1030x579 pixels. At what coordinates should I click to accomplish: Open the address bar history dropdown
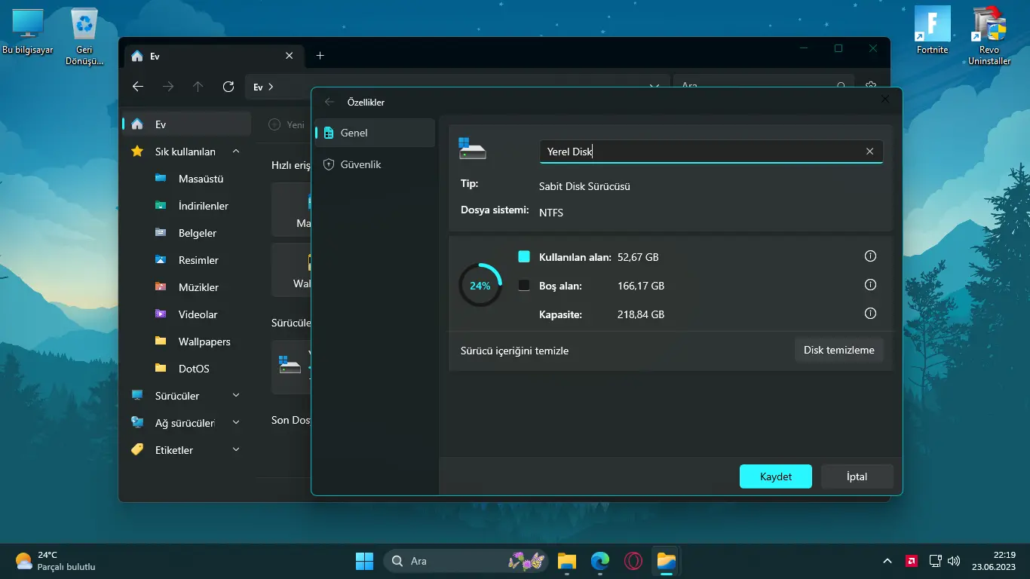click(655, 87)
